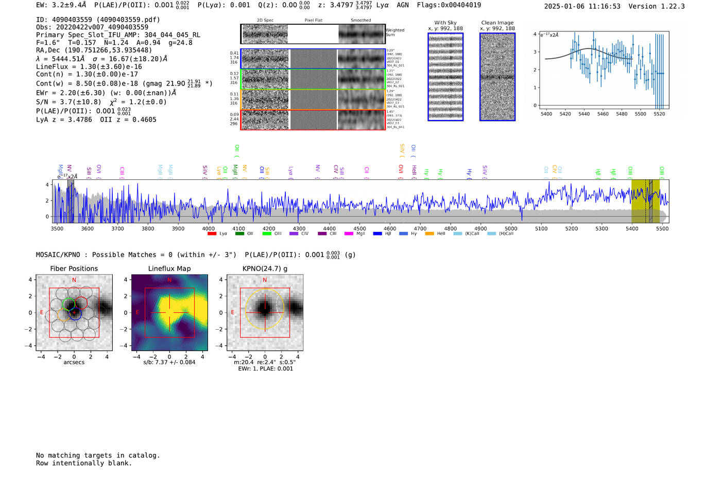Click the Pixel Flat column header
Image resolution: width=721 pixels, height=491 pixels.
[313, 21]
